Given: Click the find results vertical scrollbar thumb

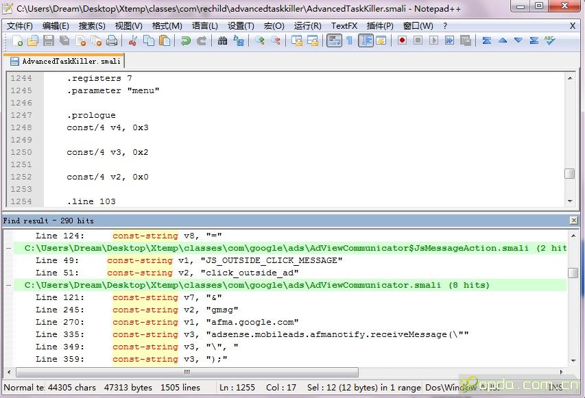Looking at the screenshot, I should [573, 273].
